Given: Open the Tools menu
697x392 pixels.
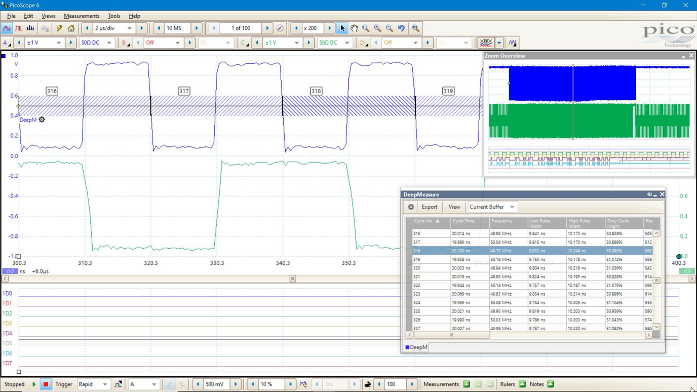Looking at the screenshot, I should tap(114, 16).
